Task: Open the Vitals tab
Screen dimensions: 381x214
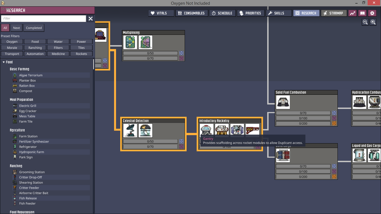Action: click(161, 13)
